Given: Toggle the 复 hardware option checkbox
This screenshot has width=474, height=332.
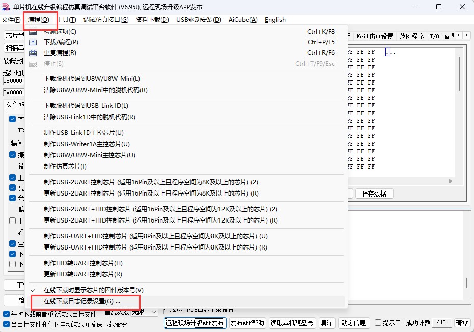Looking at the screenshot, I should click(12, 187).
